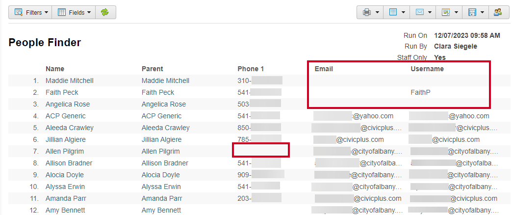Select the ACP Generic name entry

click(66, 116)
